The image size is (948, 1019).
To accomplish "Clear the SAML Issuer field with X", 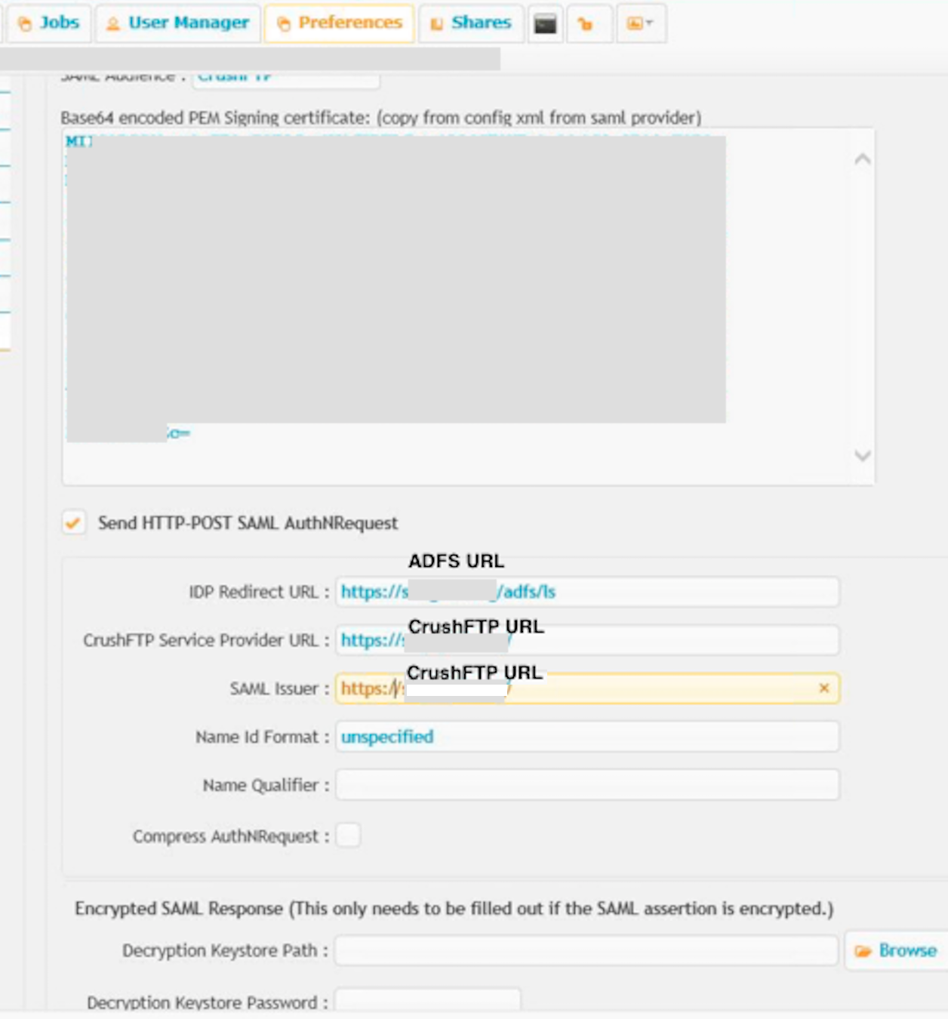I will pyautogui.click(x=824, y=688).
